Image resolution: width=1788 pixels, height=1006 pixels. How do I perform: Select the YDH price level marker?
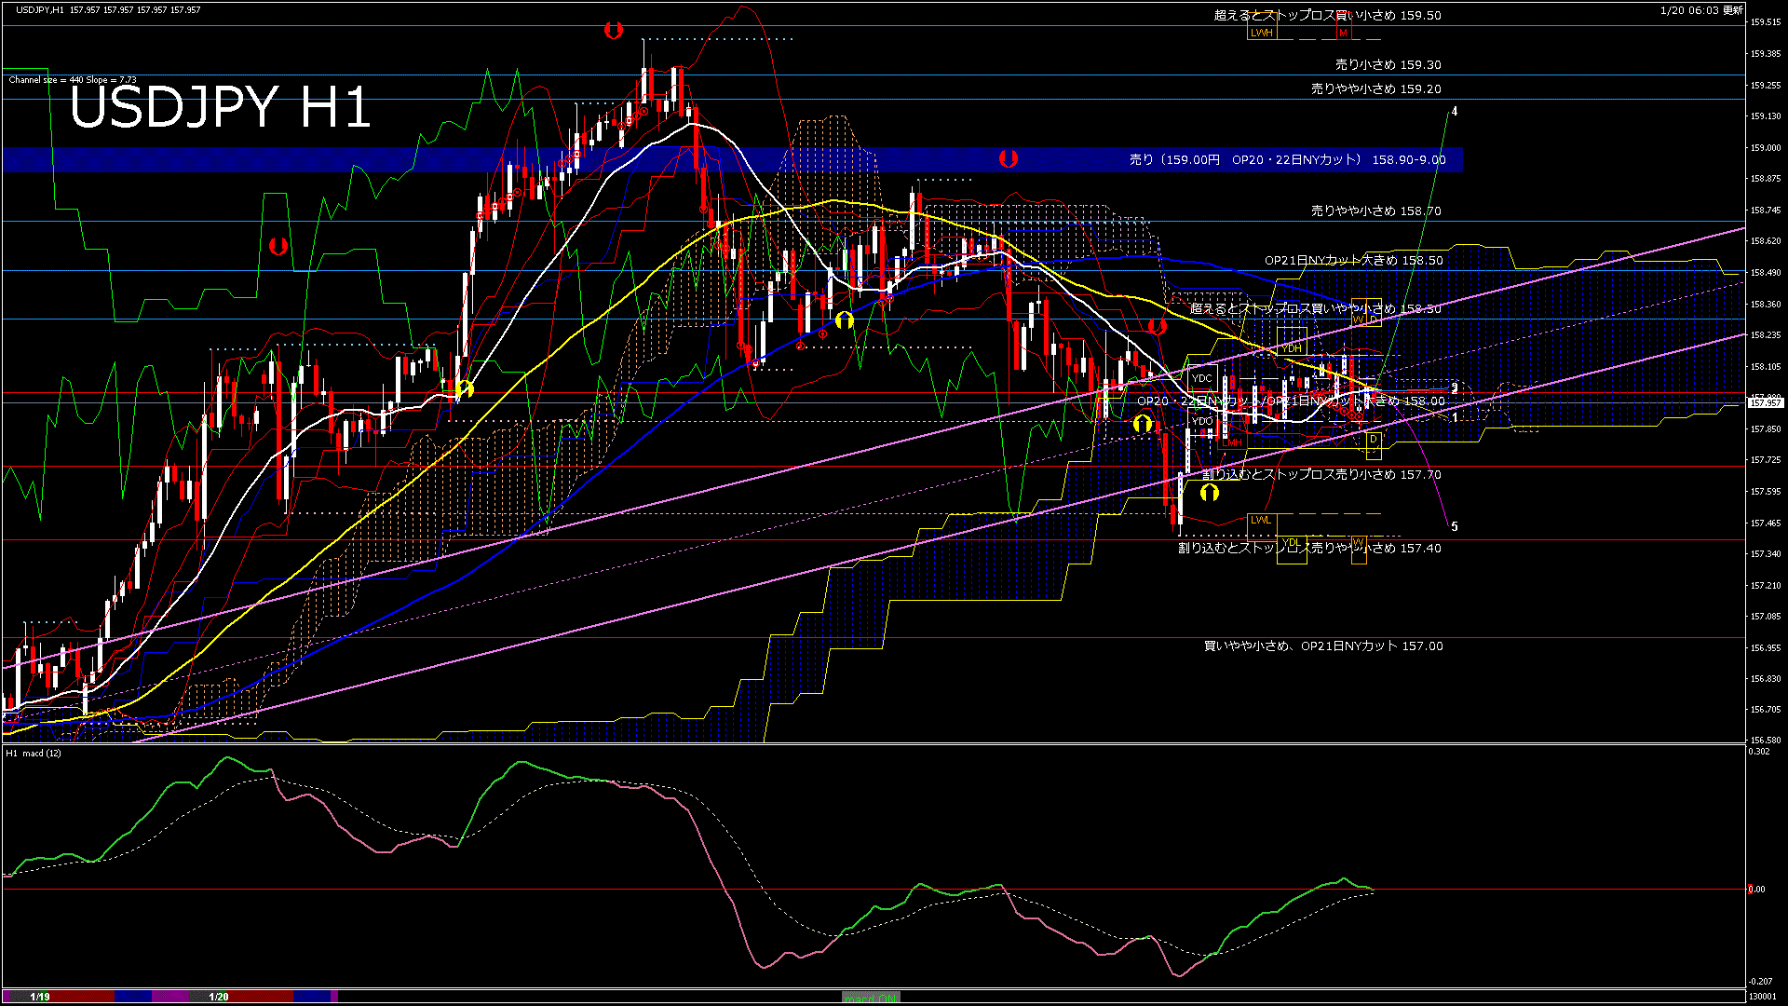(x=1292, y=348)
